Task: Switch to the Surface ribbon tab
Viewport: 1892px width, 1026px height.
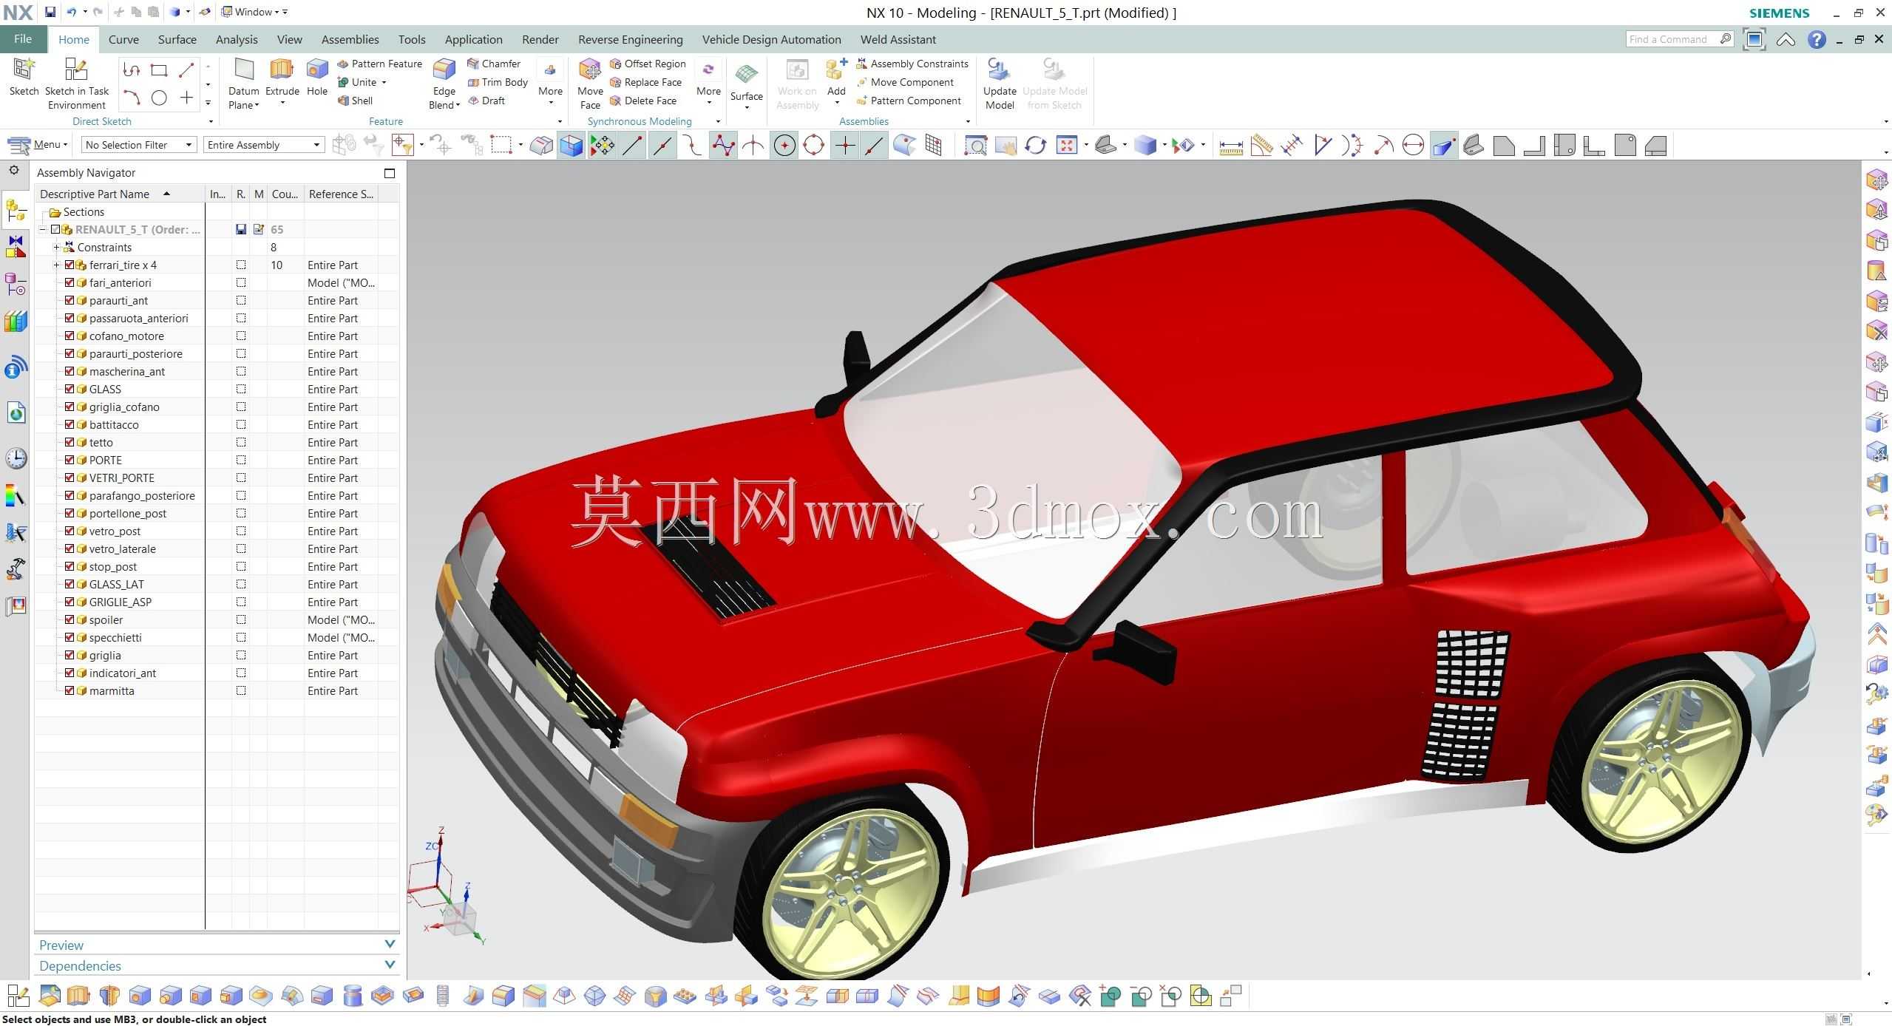Action: (177, 39)
